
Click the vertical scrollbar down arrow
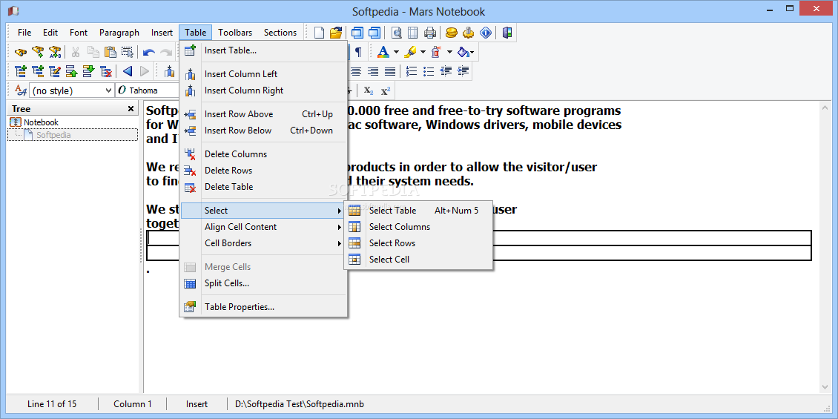pyautogui.click(x=825, y=387)
